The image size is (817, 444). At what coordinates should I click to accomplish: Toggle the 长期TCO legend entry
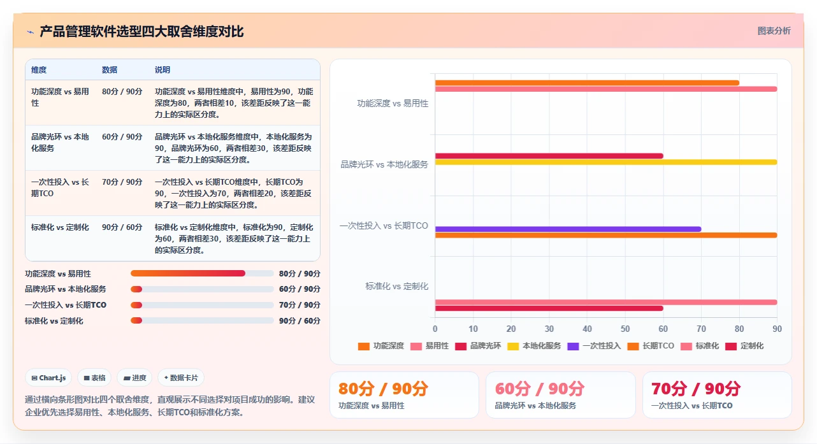(x=651, y=346)
